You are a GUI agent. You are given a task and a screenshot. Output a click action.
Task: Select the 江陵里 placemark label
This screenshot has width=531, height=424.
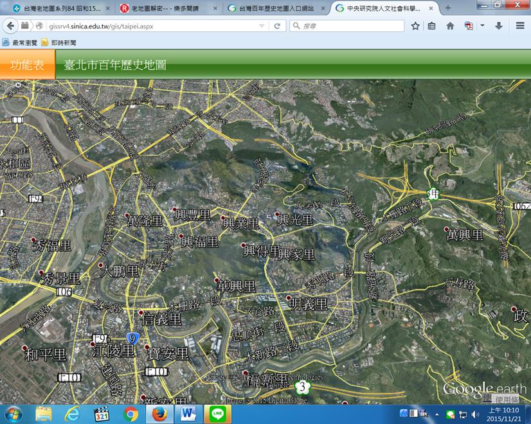click(x=114, y=351)
